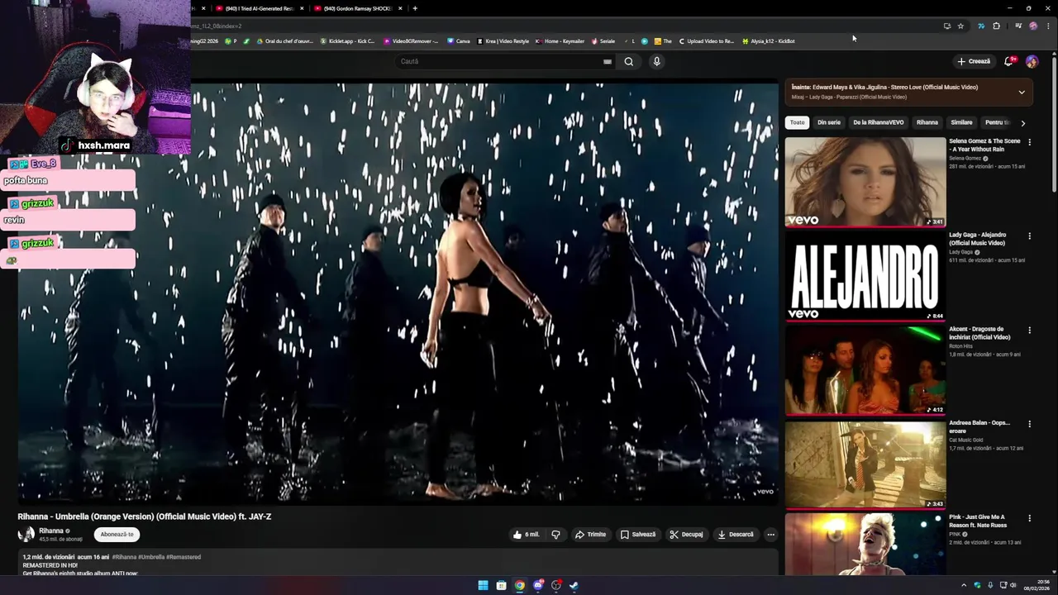The width and height of the screenshot is (1058, 595).
Task: Select the Toate filter chip
Action: coord(797,122)
